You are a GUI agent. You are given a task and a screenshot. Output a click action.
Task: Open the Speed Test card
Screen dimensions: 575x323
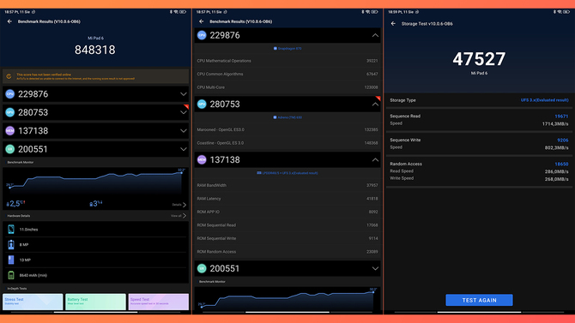pyautogui.click(x=159, y=302)
